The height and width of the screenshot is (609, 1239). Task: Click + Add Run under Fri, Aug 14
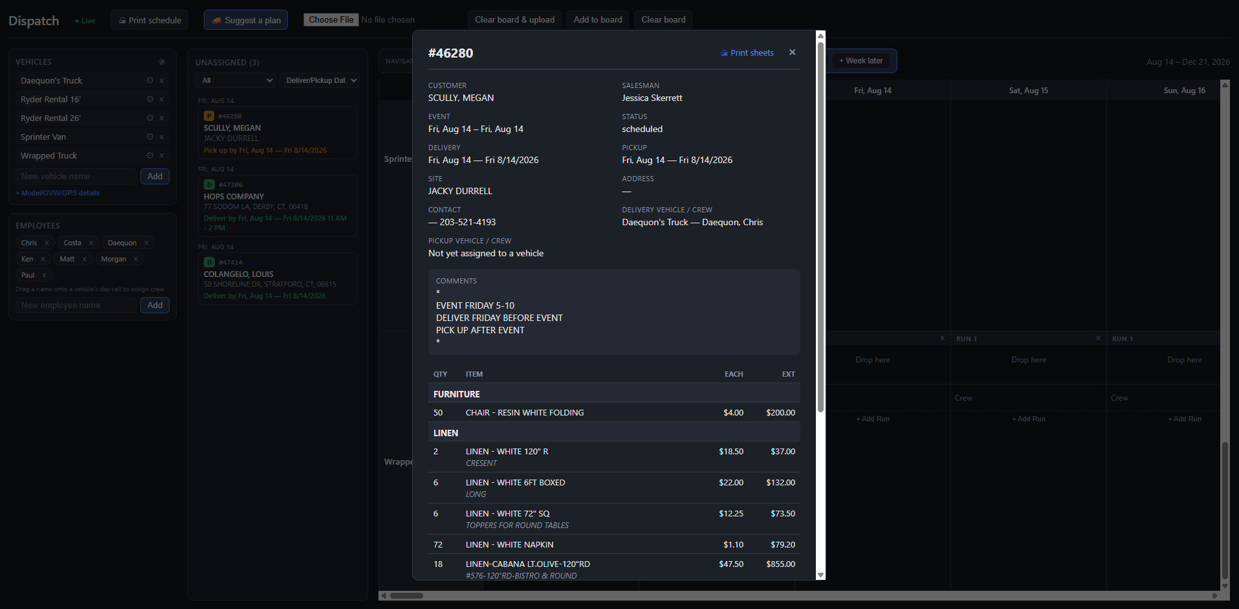(x=873, y=419)
